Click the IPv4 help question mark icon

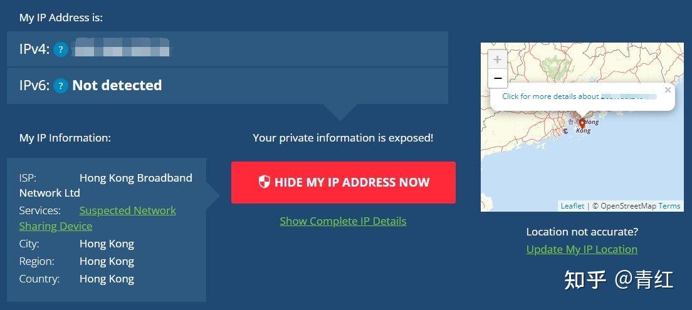pos(60,50)
